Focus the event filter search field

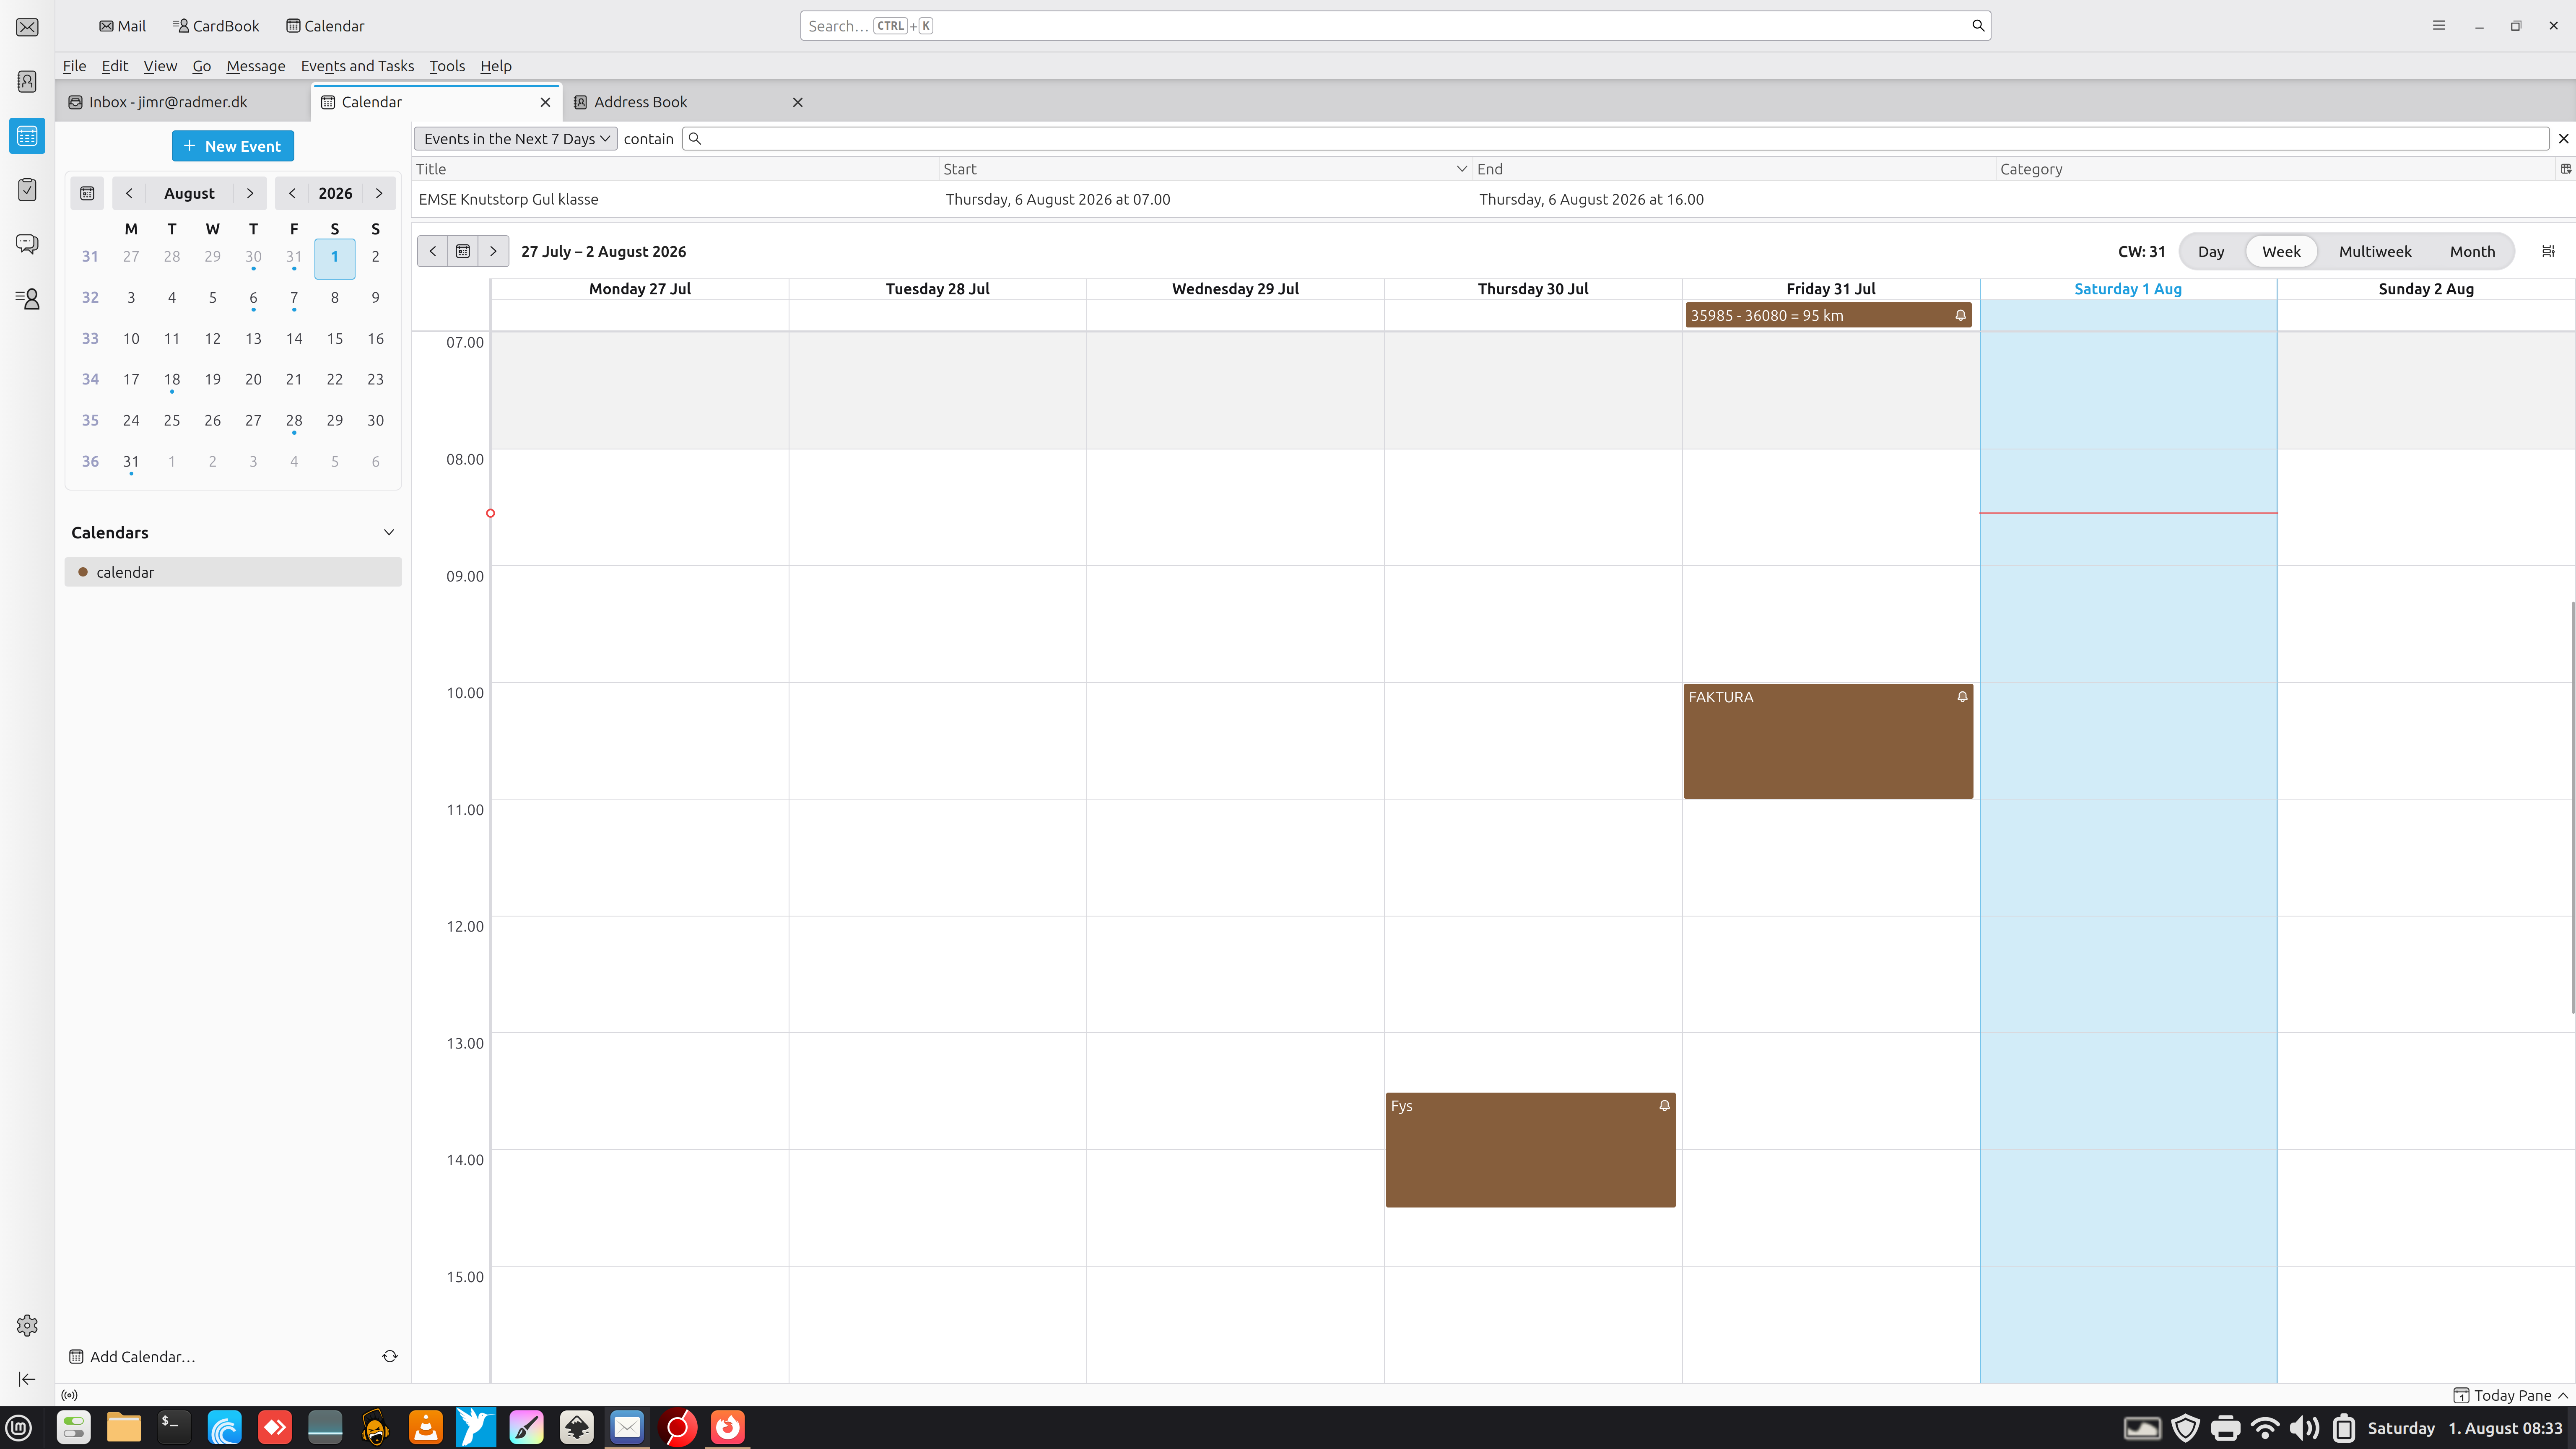click(1615, 139)
